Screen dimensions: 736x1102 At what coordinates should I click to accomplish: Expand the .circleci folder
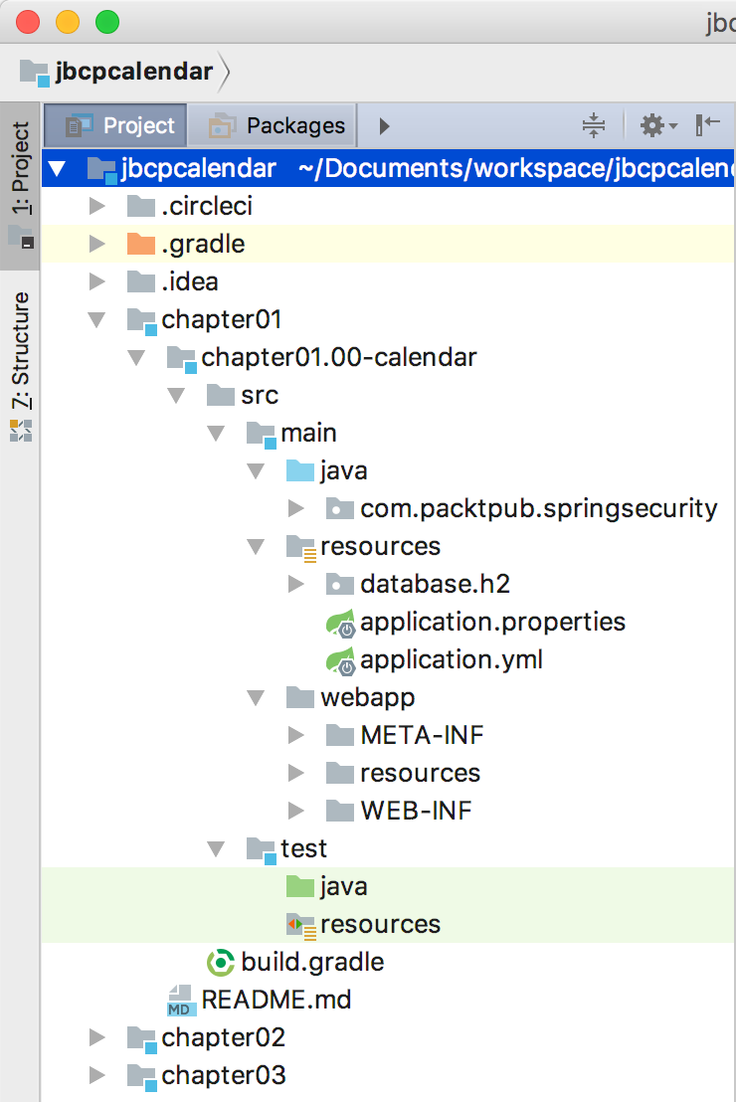click(97, 206)
